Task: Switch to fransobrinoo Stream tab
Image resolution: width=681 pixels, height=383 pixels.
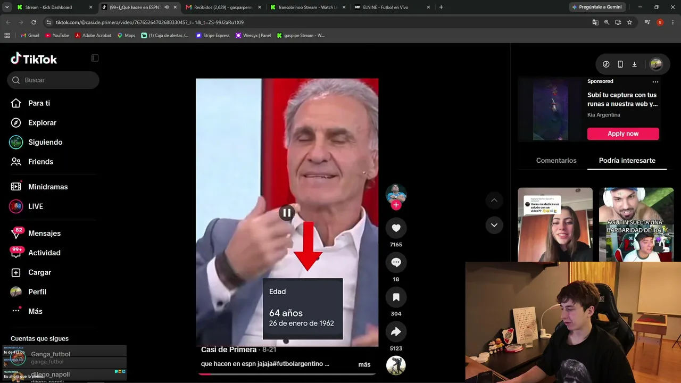Action: (x=308, y=7)
